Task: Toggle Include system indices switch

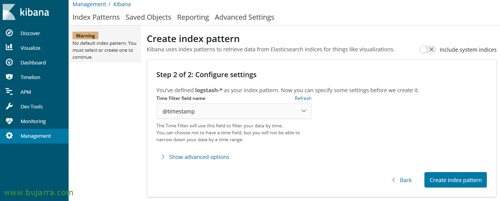Action: [x=428, y=49]
